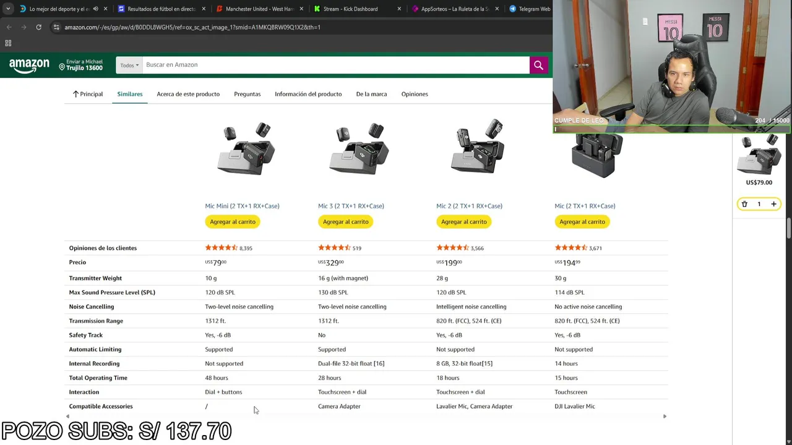Add DJI Mic to cart
Viewport: 792px width, 445px height.
(582, 221)
